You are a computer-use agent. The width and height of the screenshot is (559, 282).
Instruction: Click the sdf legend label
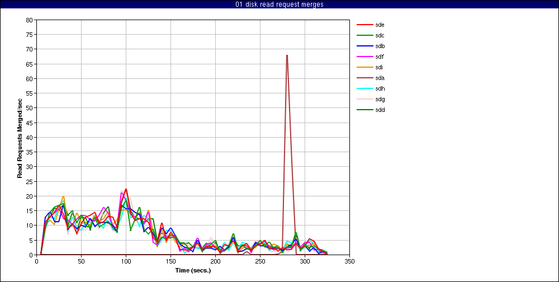point(380,57)
